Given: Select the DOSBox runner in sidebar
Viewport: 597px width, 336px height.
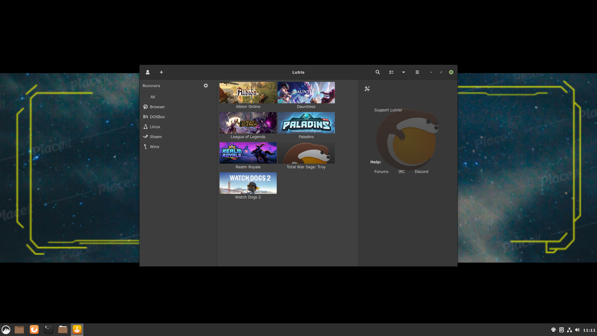Looking at the screenshot, I should 157,117.
